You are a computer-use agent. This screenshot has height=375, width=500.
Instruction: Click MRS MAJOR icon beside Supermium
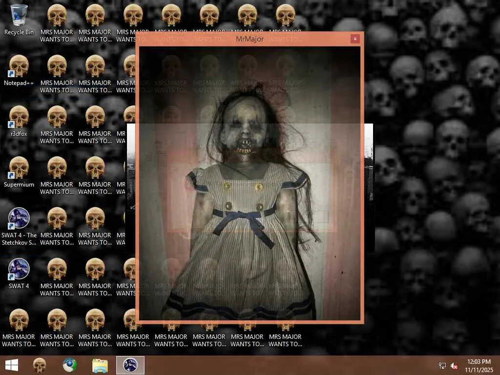coord(57,175)
